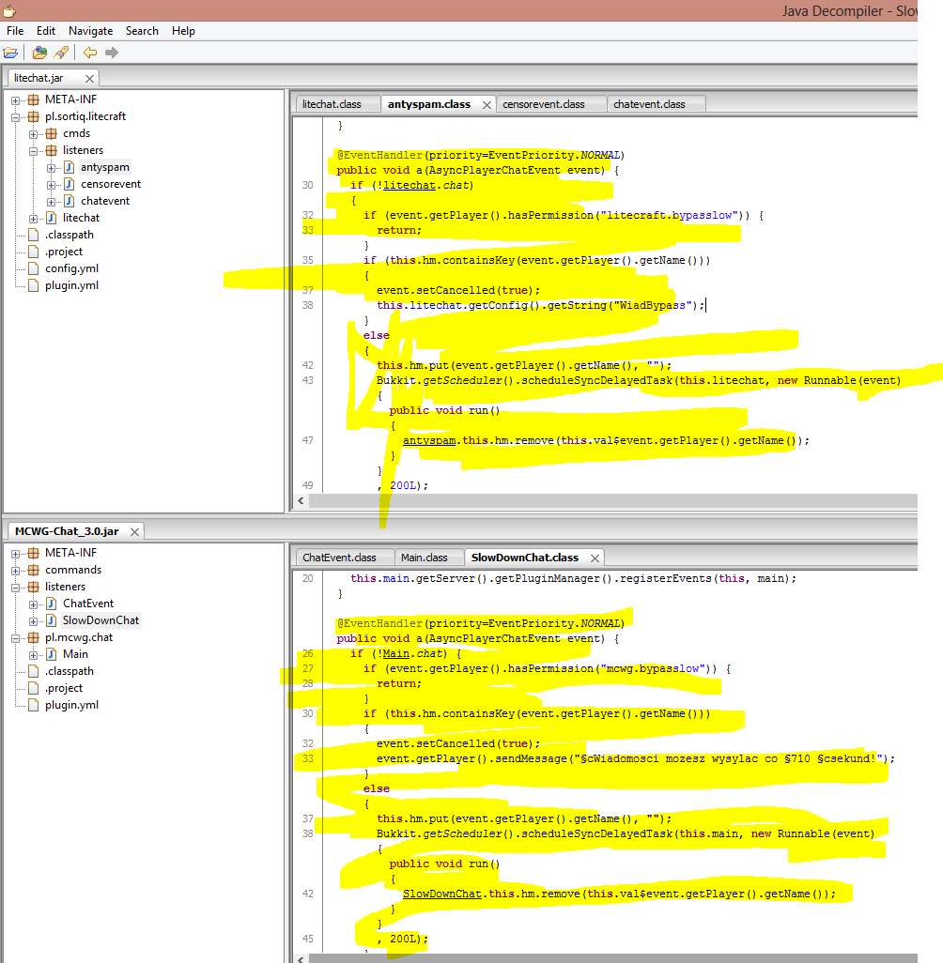Click the package icon beside pl.mcwg.chat
Image resolution: width=943 pixels, height=963 pixels.
click(x=33, y=637)
